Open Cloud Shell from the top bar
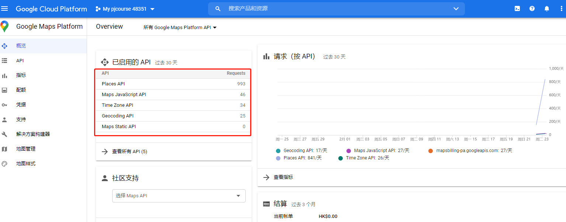The height and width of the screenshot is (222, 566). pyautogui.click(x=517, y=8)
